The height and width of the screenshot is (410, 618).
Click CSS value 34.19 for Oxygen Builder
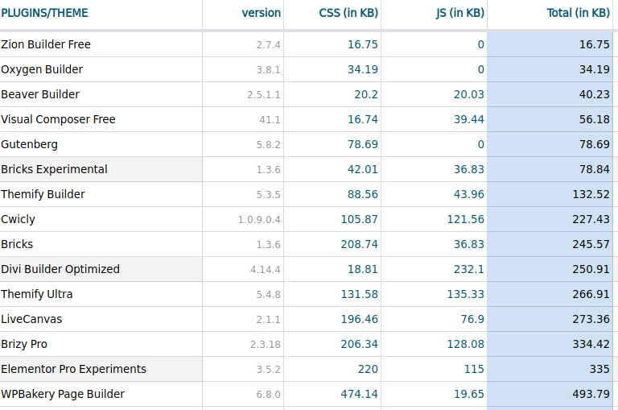coord(363,69)
